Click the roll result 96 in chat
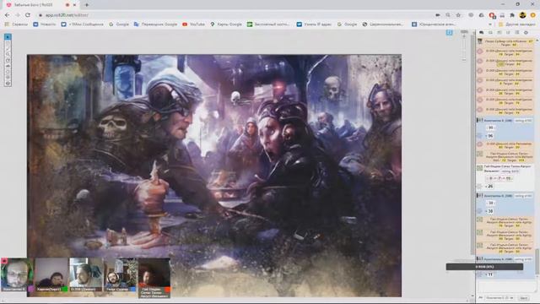The width and height of the screenshot is (540, 304). pyautogui.click(x=490, y=136)
